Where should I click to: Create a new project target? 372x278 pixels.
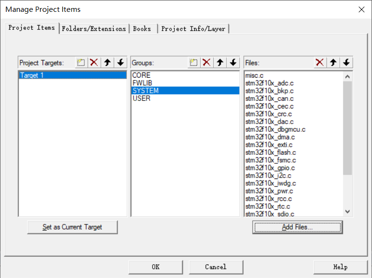tap(81, 63)
